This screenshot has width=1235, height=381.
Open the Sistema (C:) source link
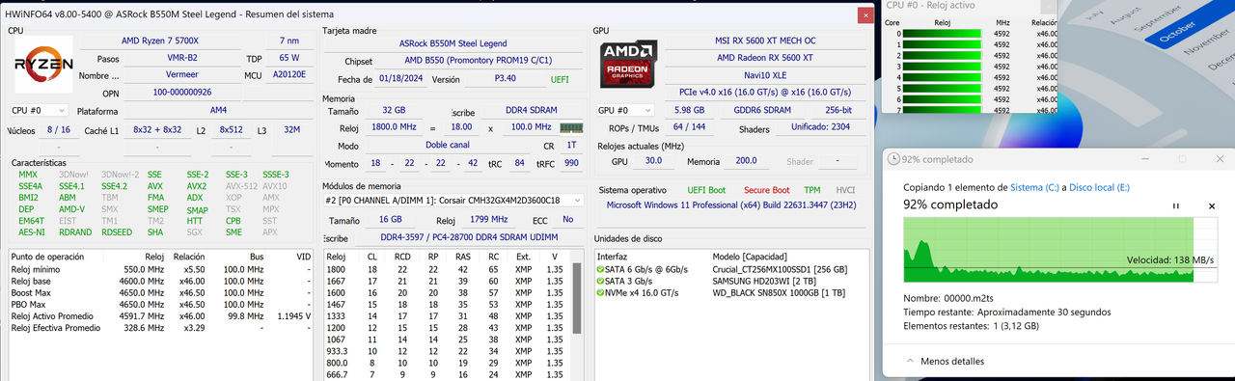click(1034, 188)
